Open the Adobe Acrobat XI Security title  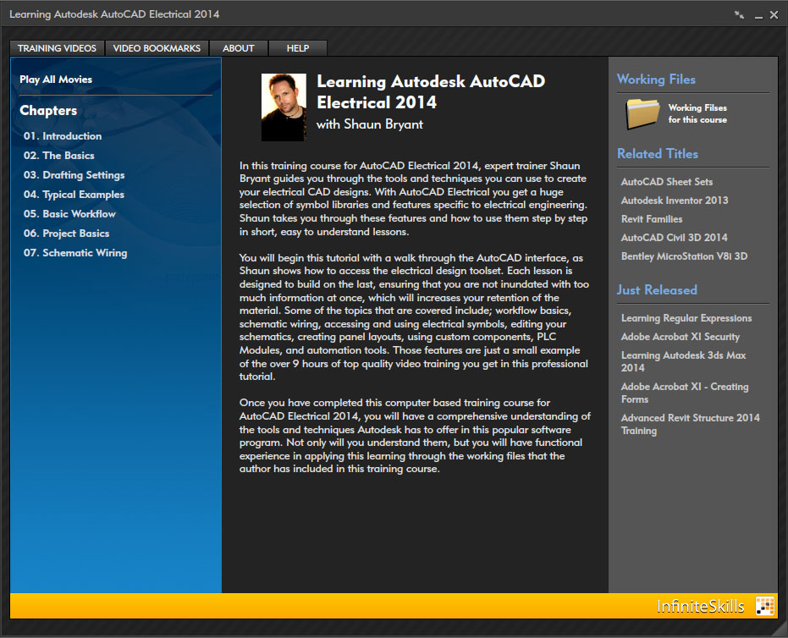681,337
